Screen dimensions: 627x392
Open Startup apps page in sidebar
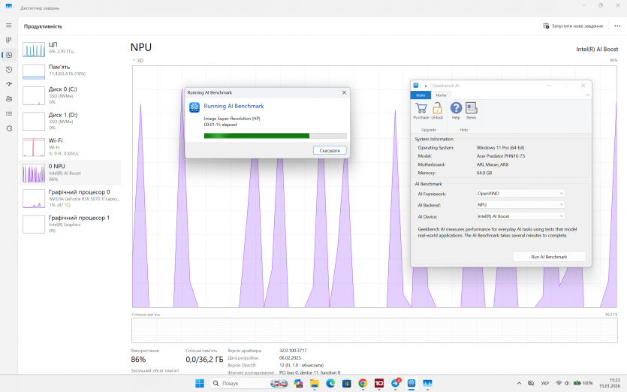9,84
